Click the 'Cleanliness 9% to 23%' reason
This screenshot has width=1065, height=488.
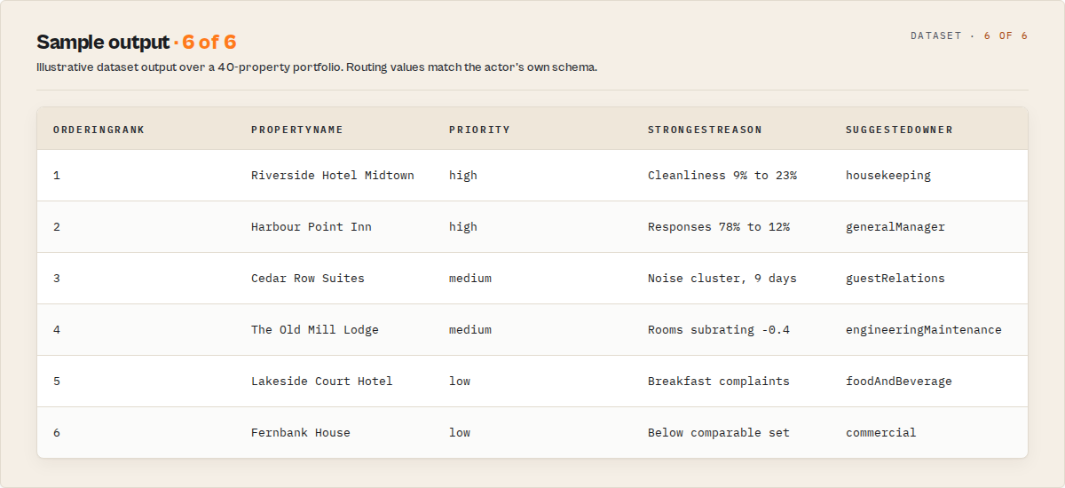(x=722, y=176)
